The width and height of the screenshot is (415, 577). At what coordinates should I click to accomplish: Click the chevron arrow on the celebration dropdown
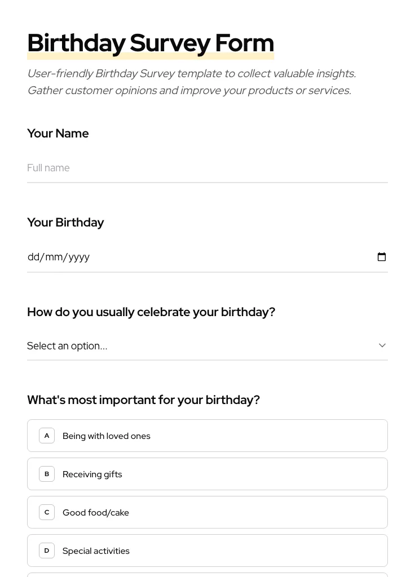[382, 345]
